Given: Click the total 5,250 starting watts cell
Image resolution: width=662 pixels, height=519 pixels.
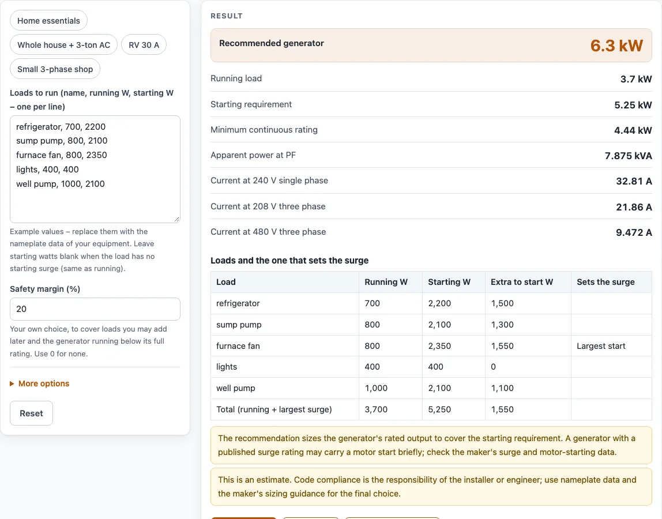Looking at the screenshot, I should pyautogui.click(x=454, y=409).
